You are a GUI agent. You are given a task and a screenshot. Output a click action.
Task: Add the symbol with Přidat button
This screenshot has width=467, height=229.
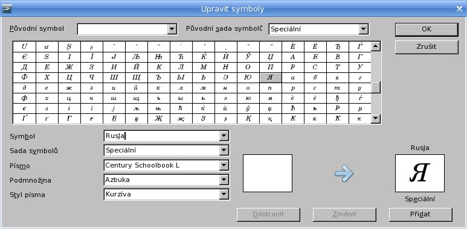click(x=420, y=214)
